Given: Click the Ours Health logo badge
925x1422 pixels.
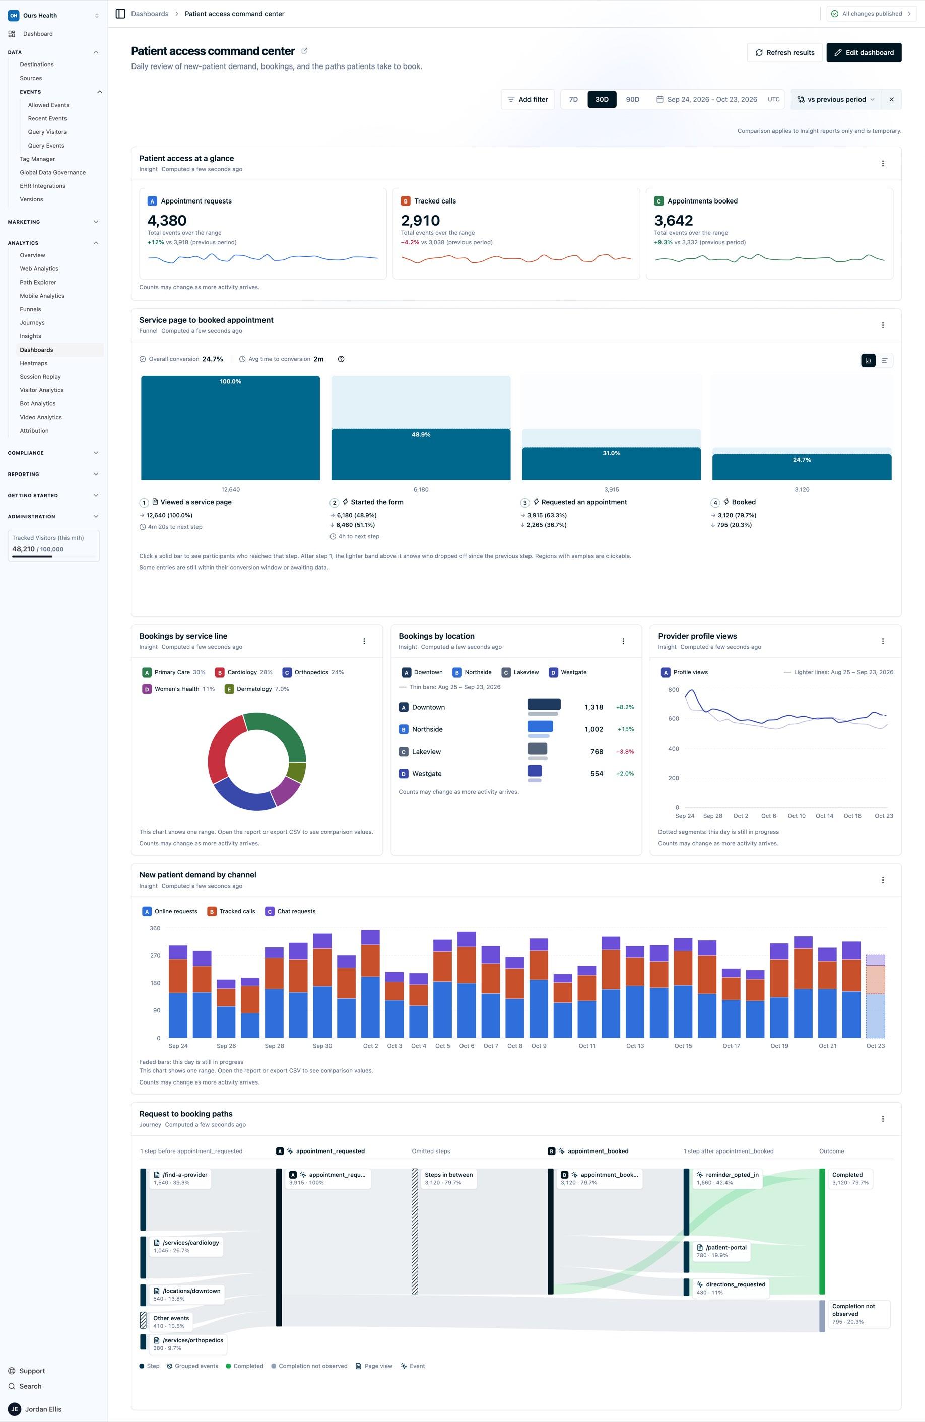Looking at the screenshot, I should click(x=13, y=16).
